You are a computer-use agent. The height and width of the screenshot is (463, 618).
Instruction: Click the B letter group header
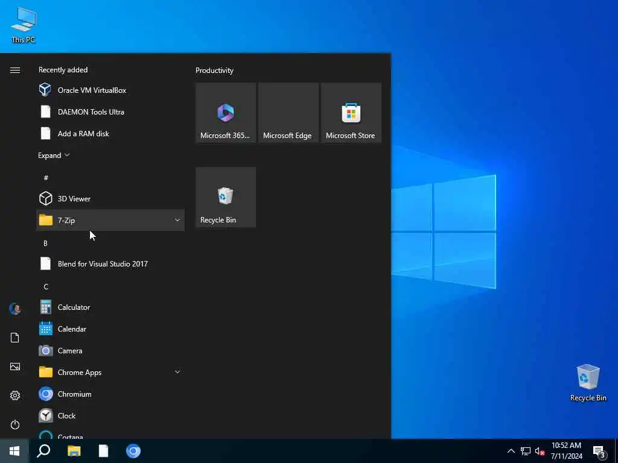click(45, 243)
